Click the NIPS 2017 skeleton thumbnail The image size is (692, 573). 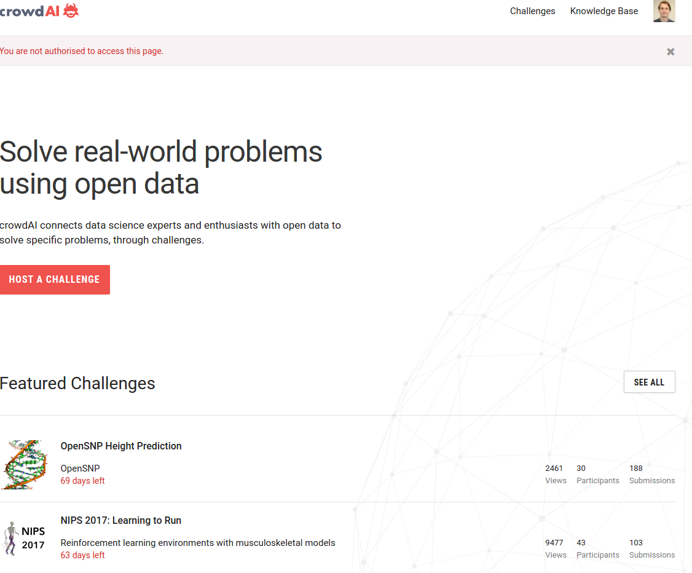(25, 538)
